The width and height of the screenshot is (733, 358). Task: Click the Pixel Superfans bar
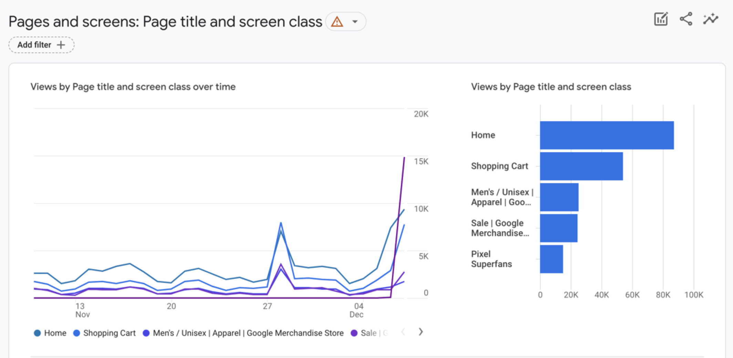tap(552, 259)
